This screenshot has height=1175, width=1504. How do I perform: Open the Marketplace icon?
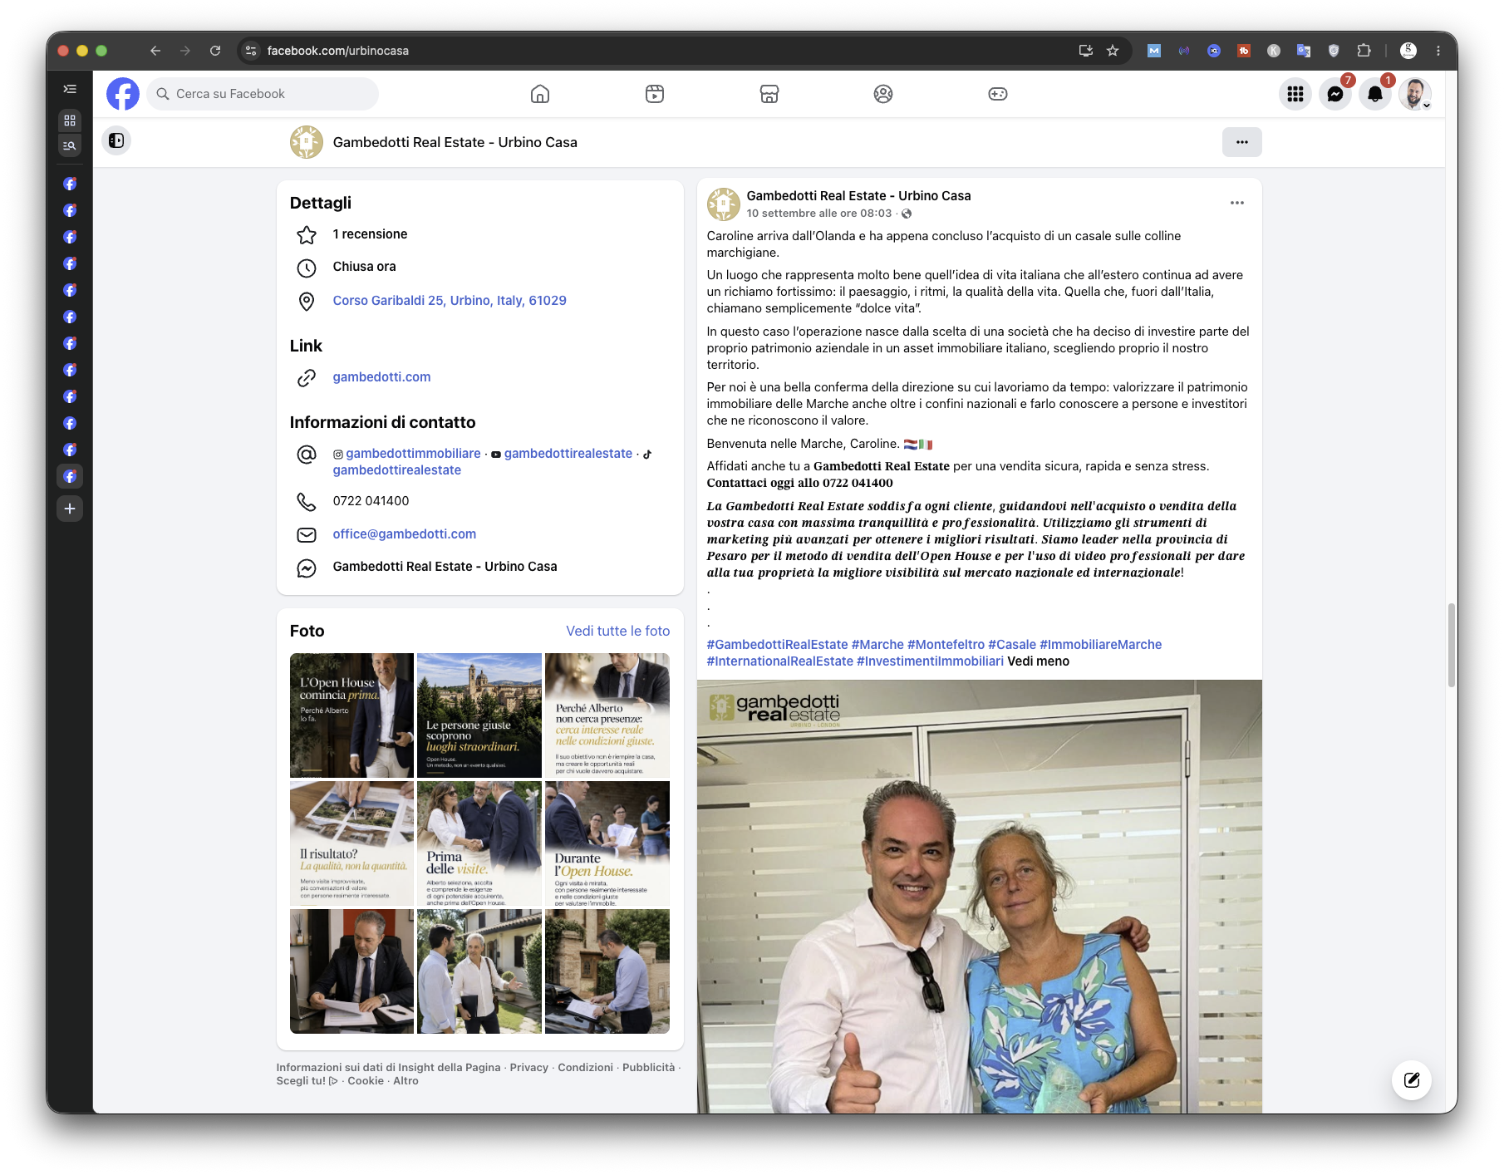click(769, 94)
